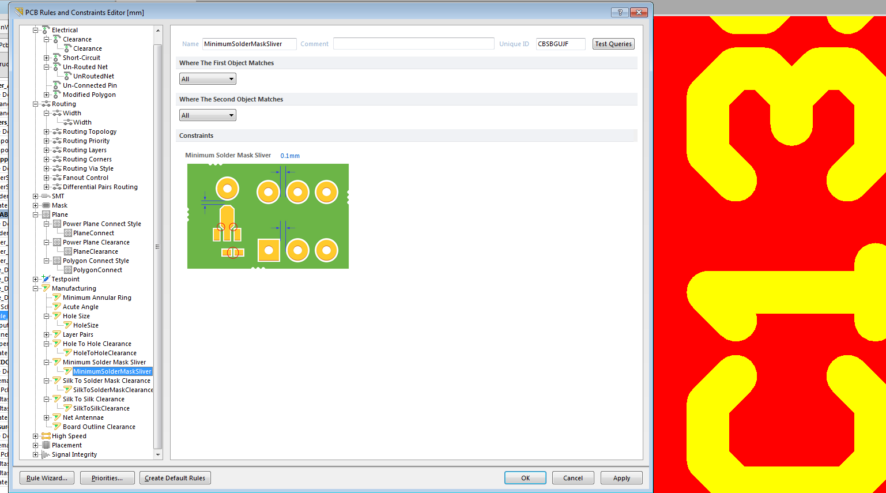Image resolution: width=886 pixels, height=493 pixels.
Task: Click the High Speed category icon
Action: click(46, 436)
